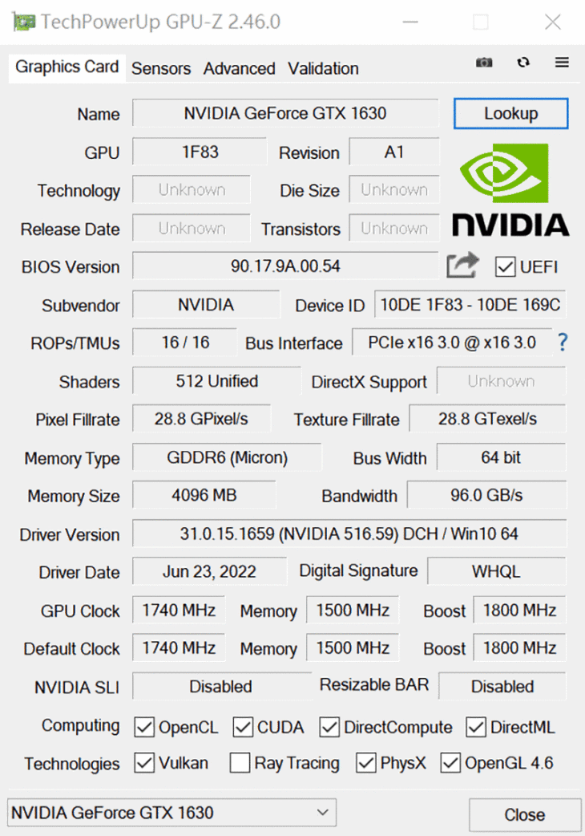The width and height of the screenshot is (585, 836).
Task: Click the NVIDIA logo image
Action: [x=510, y=190]
